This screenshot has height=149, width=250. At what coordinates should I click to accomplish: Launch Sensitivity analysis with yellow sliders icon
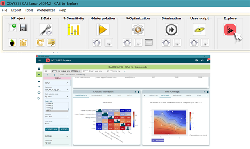[x=73, y=30]
